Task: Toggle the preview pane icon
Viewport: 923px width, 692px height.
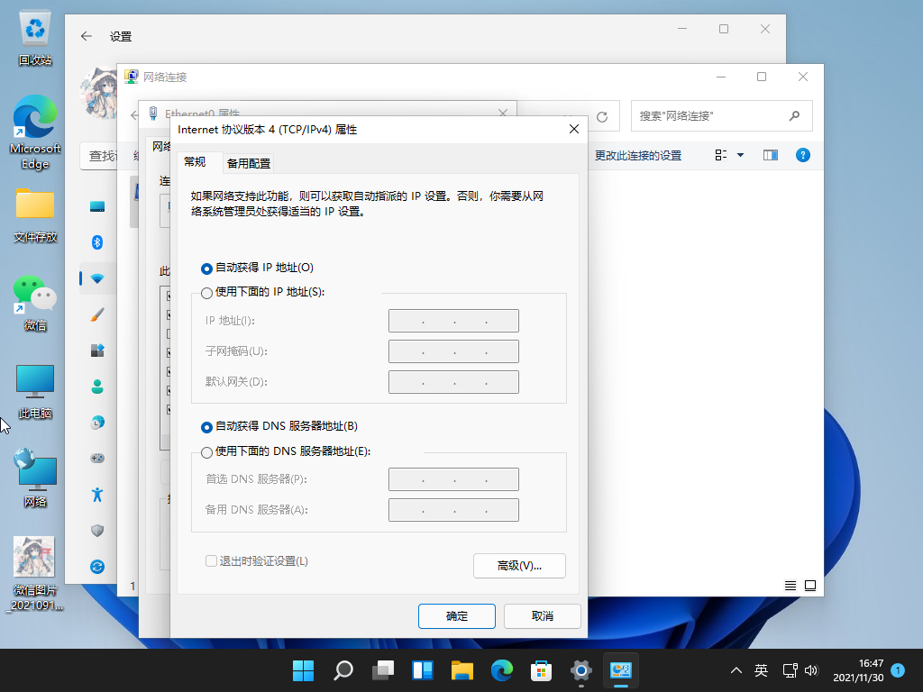Action: click(770, 155)
